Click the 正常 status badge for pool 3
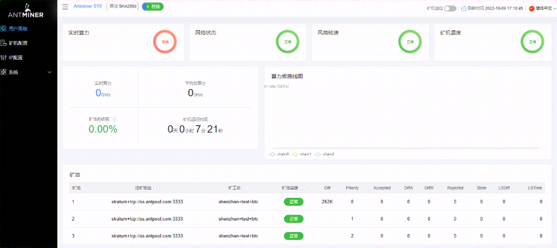Image resolution: width=557 pixels, height=248 pixels. click(x=293, y=236)
